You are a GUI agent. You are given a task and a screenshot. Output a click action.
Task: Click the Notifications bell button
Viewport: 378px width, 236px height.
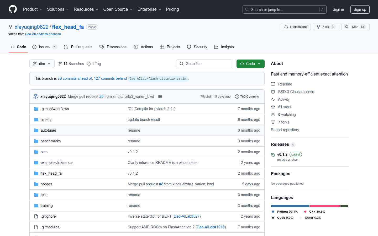296,27
